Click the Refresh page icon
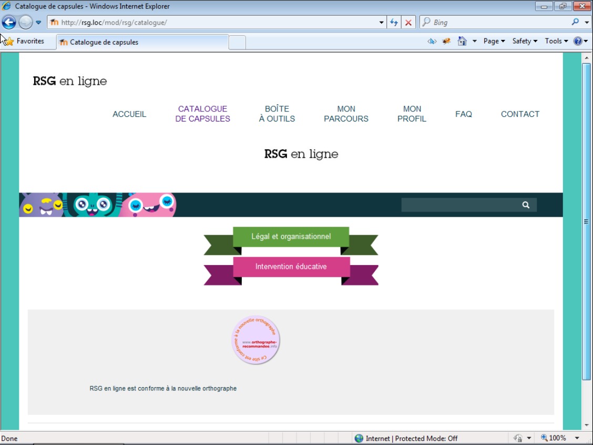 tap(394, 23)
